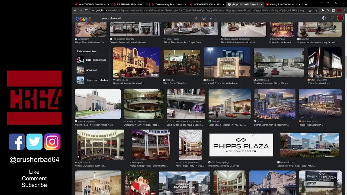This screenshot has height=195, width=347.
Task: Open the Phipps Plaza AMC Theatres sign thumbnail
Action: tap(320, 183)
